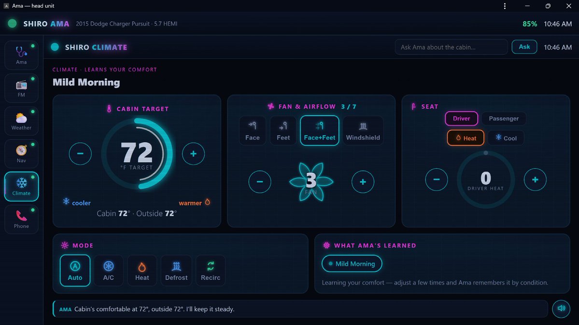Click the sun icon beside Mode heading
This screenshot has width=579, height=325.
coord(65,245)
